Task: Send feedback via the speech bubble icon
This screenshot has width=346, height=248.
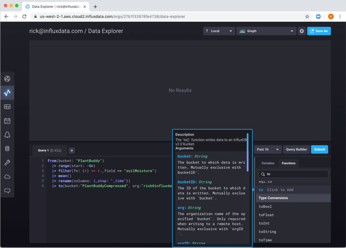Action: [7, 191]
